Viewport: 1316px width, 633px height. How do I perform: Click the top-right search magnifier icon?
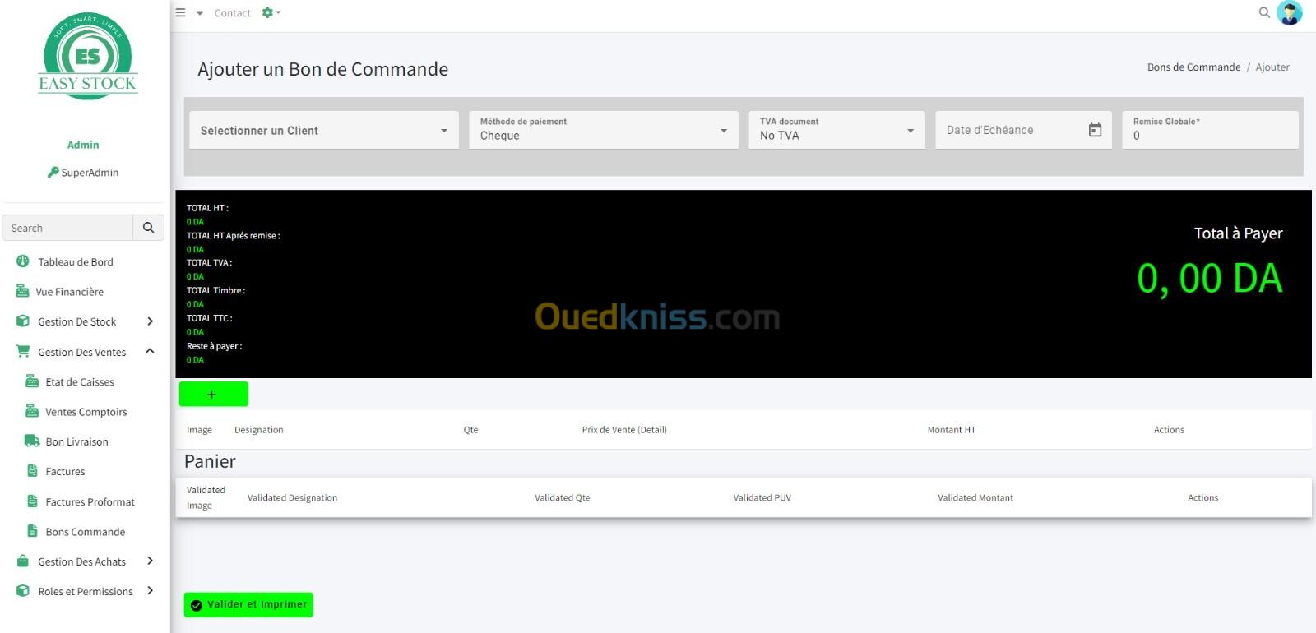1264,12
